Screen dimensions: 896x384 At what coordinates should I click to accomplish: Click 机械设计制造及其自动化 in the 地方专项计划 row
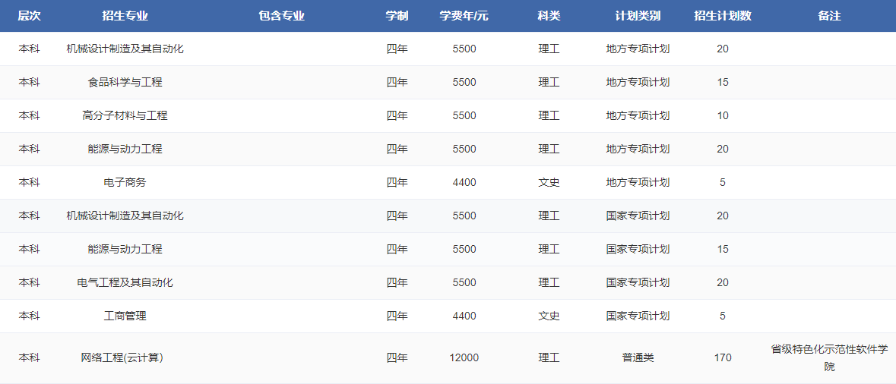pyautogui.click(x=125, y=49)
